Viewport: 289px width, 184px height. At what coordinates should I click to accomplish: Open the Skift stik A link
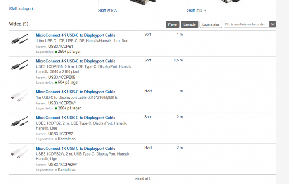coord(107,11)
